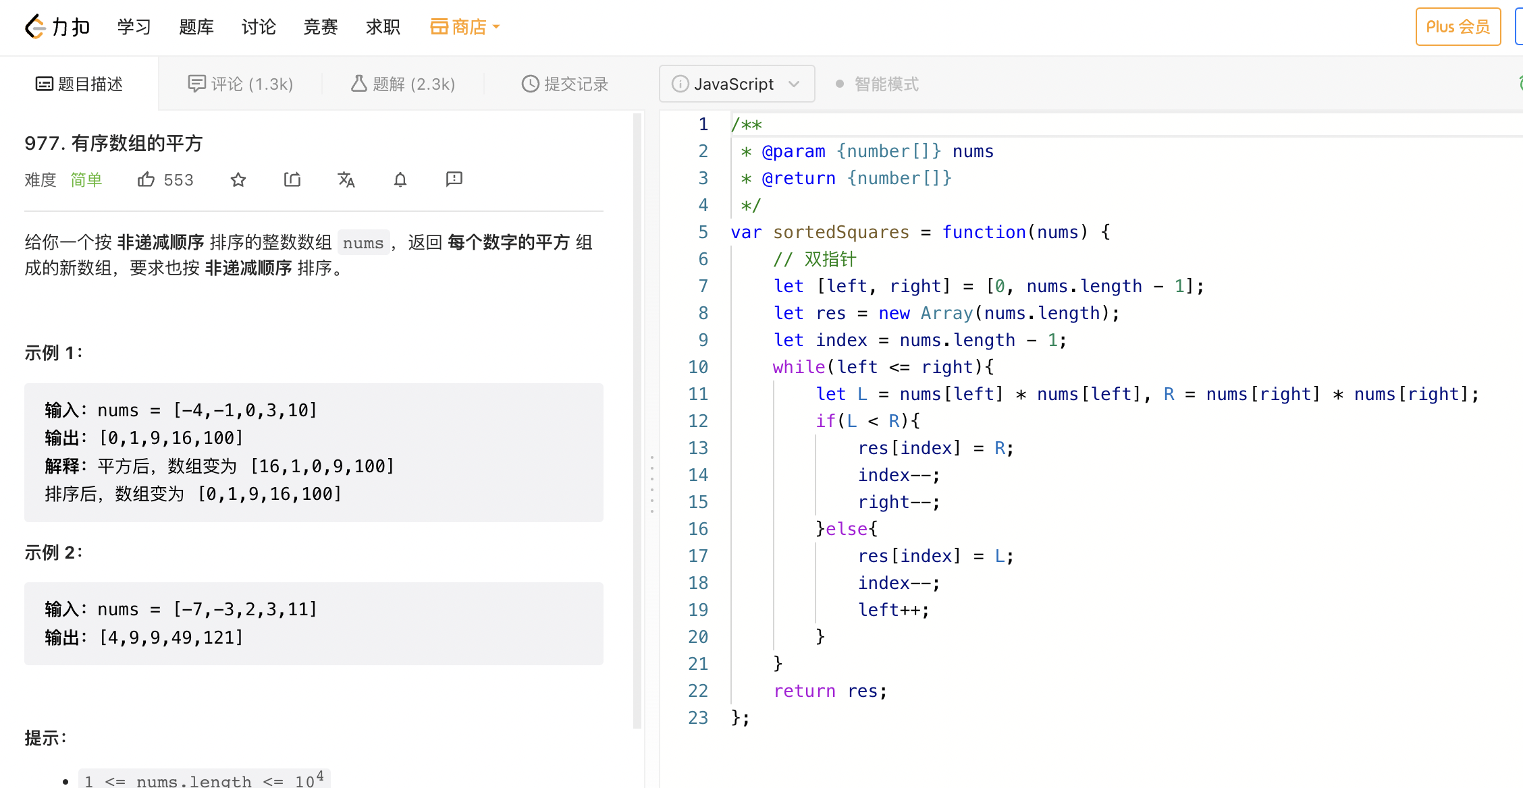Click the star favorite icon
1523x788 pixels.
click(238, 179)
